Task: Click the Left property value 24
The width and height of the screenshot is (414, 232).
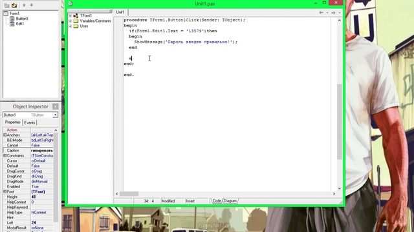Action: pyautogui.click(x=34, y=222)
